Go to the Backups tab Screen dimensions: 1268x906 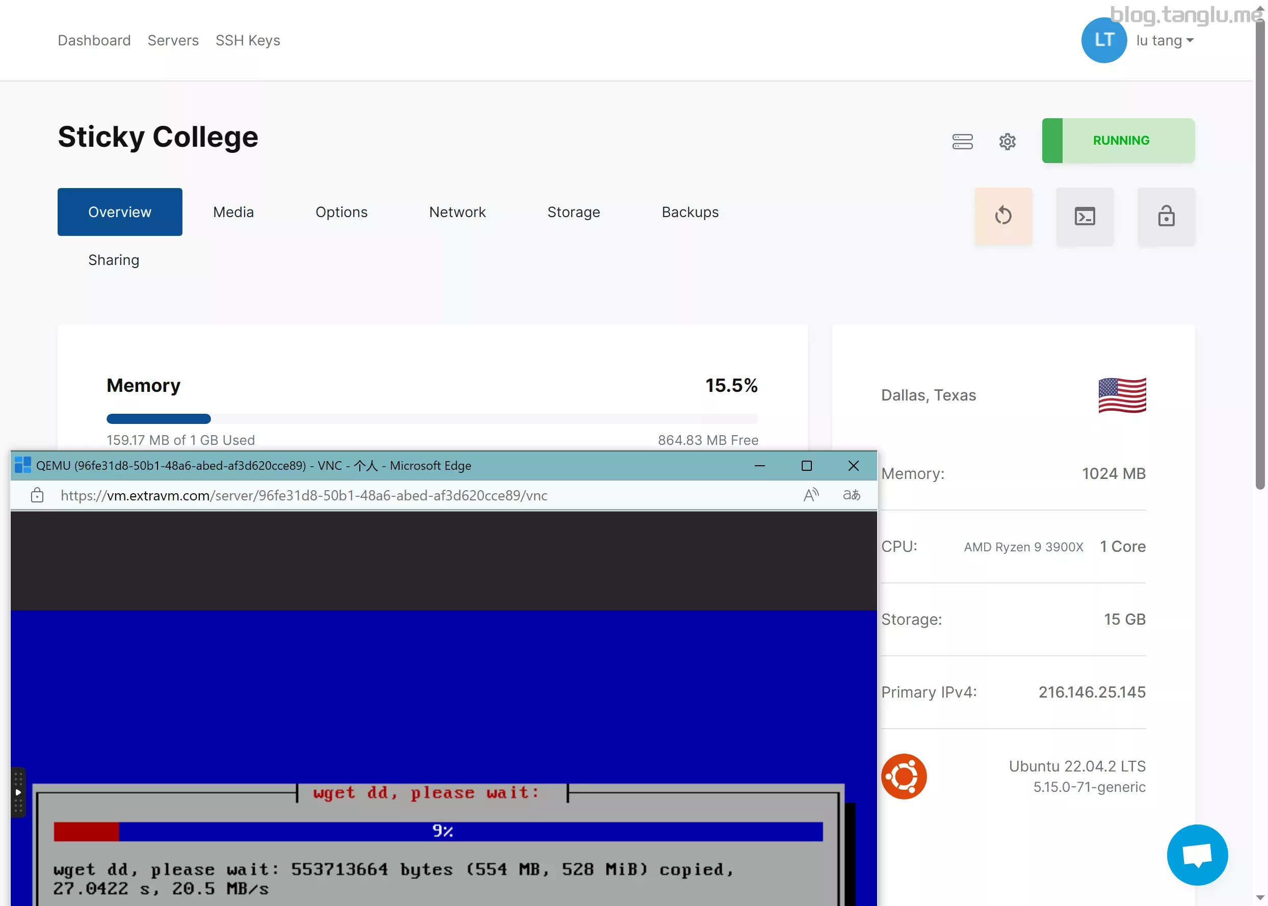coord(690,212)
